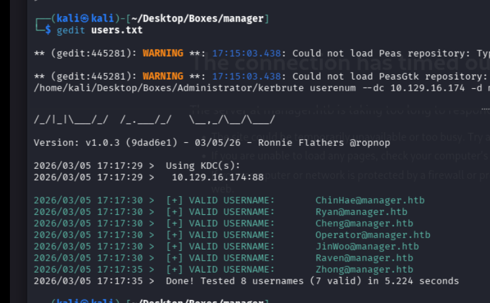Click the Version v1.0.3 text

pos(75,142)
